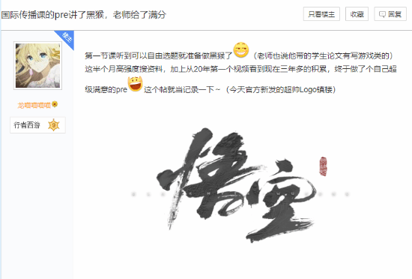Click the thread title about 黑猴 pre
The image size is (412, 279).
click(84, 15)
